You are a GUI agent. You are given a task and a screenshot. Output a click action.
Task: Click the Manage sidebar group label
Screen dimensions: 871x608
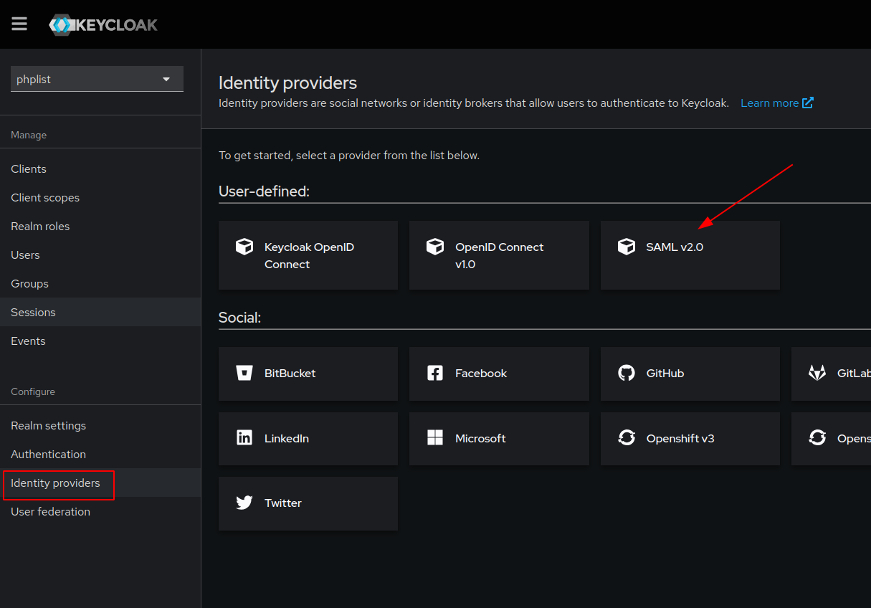click(x=29, y=135)
